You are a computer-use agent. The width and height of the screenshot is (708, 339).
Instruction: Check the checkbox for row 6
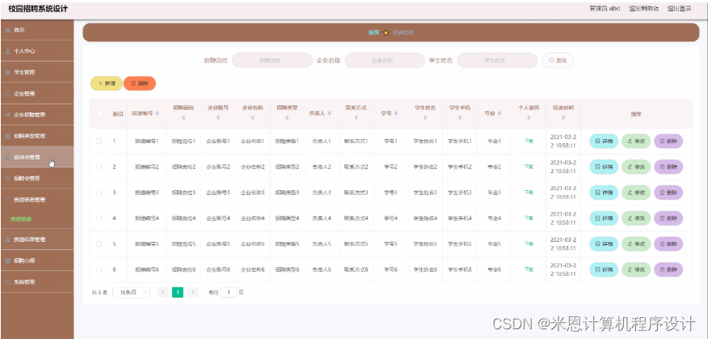point(99,269)
